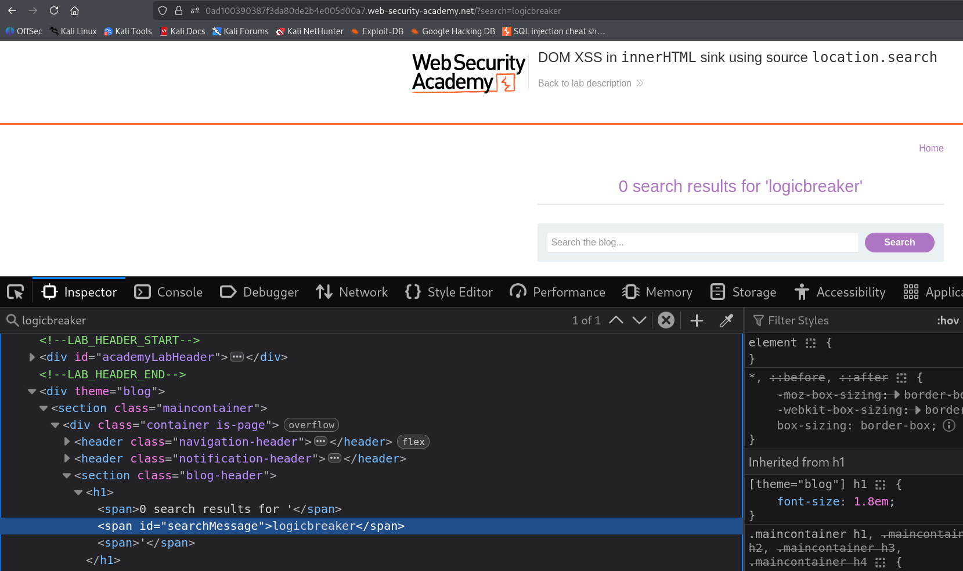The width and height of the screenshot is (963, 571).
Task: Expand the academyLabHeader div node
Action: click(x=32, y=357)
